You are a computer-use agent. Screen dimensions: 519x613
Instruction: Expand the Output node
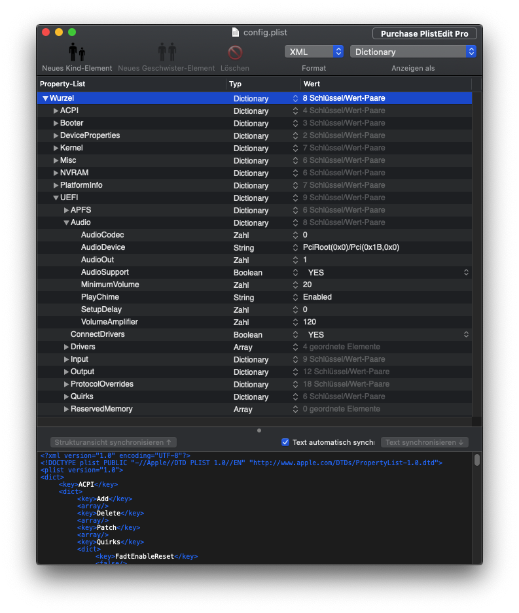coord(67,372)
